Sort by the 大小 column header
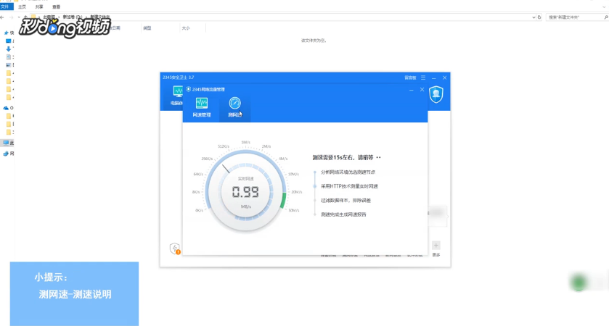 pos(186,28)
